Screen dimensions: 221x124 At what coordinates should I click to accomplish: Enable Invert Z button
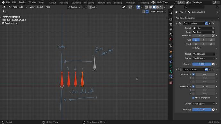(211, 44)
